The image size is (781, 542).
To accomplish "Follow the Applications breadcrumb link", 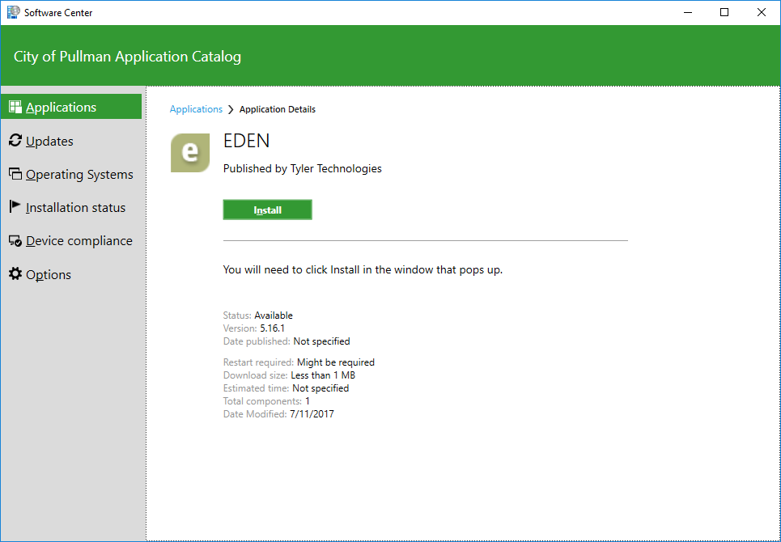I will [196, 109].
